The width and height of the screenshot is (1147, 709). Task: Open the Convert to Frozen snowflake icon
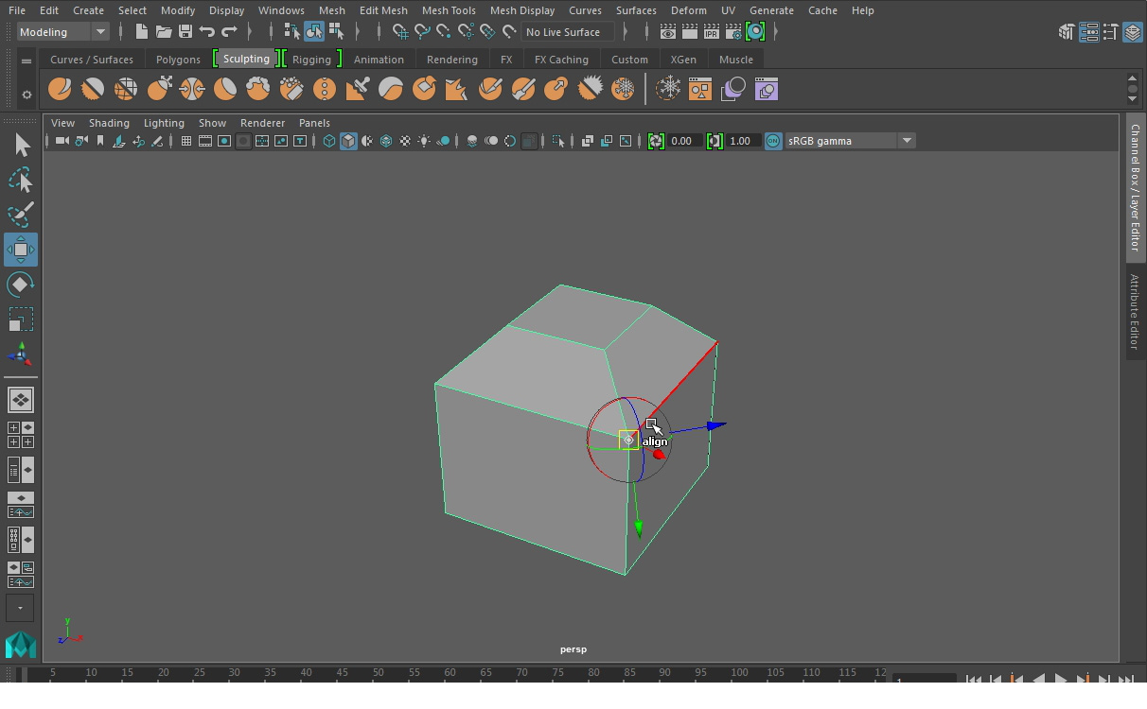(669, 89)
